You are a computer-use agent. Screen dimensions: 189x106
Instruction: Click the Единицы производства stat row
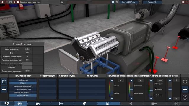pos(22,60)
